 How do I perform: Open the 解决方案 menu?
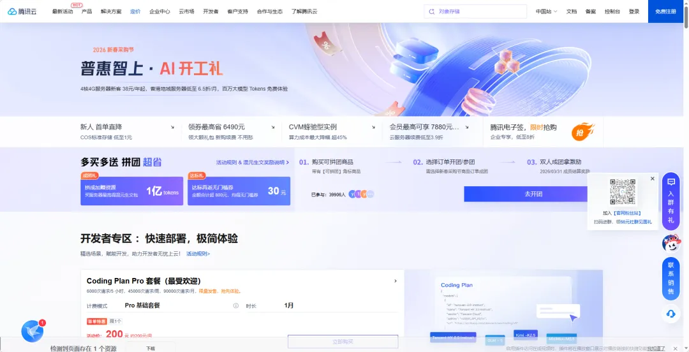click(111, 11)
